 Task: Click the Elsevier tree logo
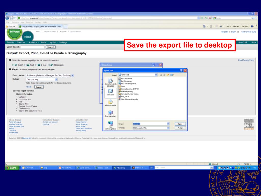coord(249,124)
